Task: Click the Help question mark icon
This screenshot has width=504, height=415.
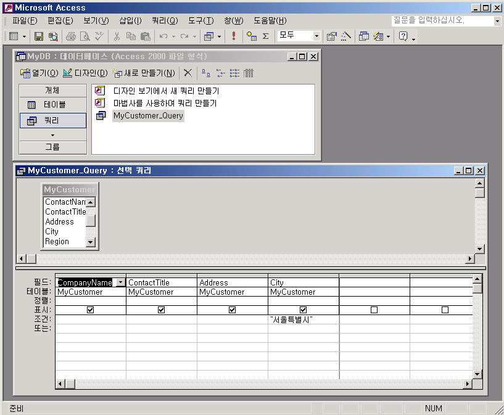Action: pos(403,36)
